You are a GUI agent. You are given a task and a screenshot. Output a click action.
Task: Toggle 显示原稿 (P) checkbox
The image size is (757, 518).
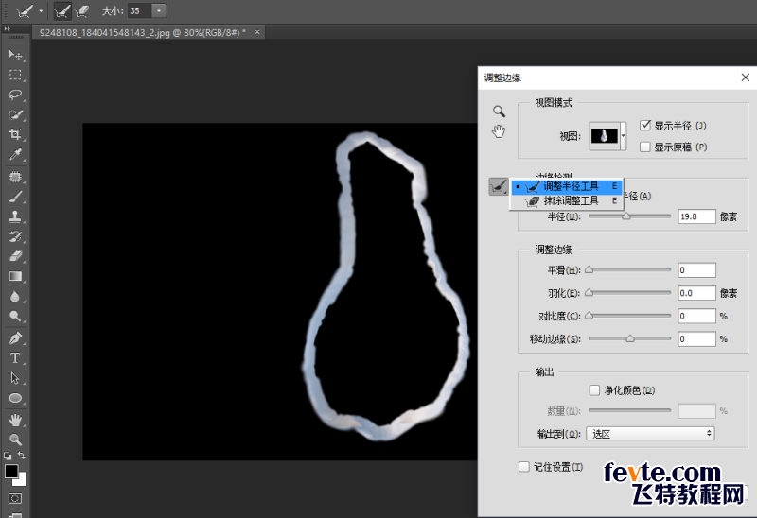[645, 147]
